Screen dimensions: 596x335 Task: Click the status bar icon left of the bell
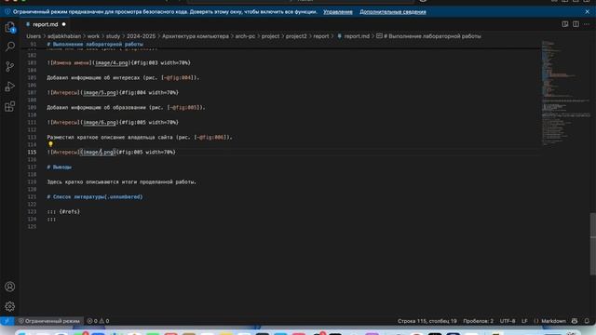[x=575, y=321]
